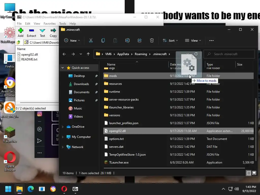Expand the Network tree node
The height and width of the screenshot is (195, 260).
pos(62,147)
